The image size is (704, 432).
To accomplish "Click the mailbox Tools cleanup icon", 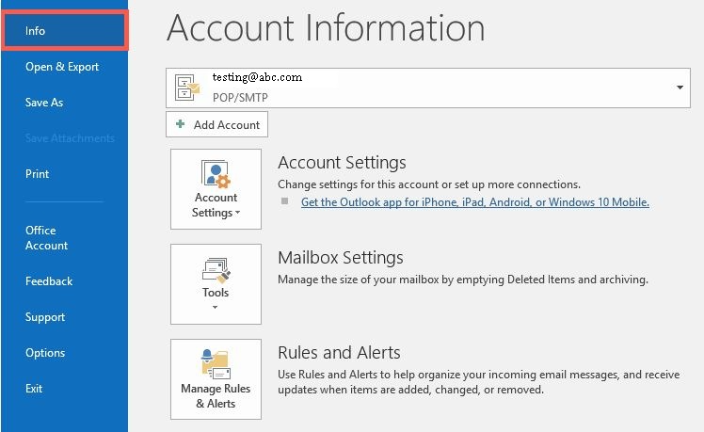I will click(x=216, y=270).
